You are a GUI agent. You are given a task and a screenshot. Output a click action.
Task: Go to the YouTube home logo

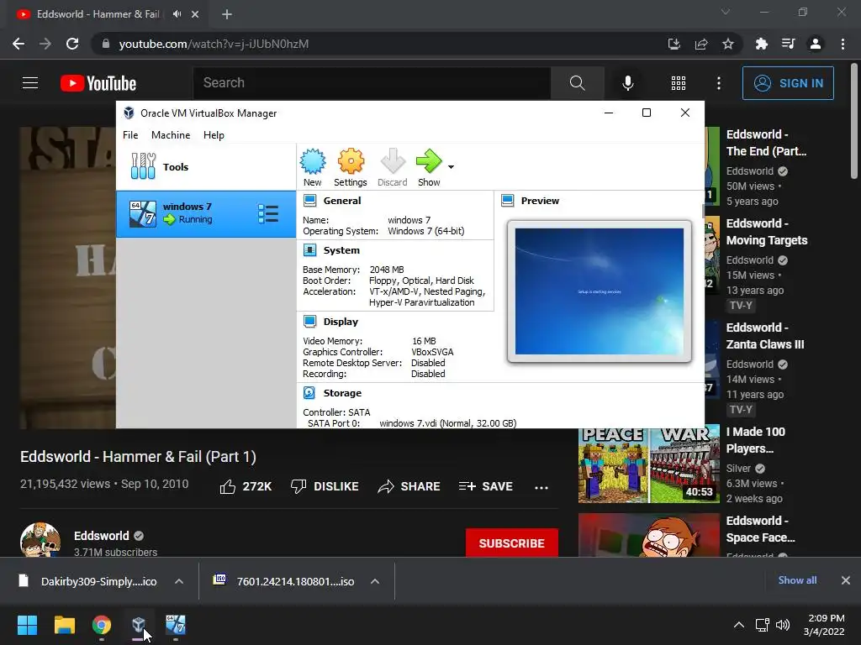click(98, 83)
